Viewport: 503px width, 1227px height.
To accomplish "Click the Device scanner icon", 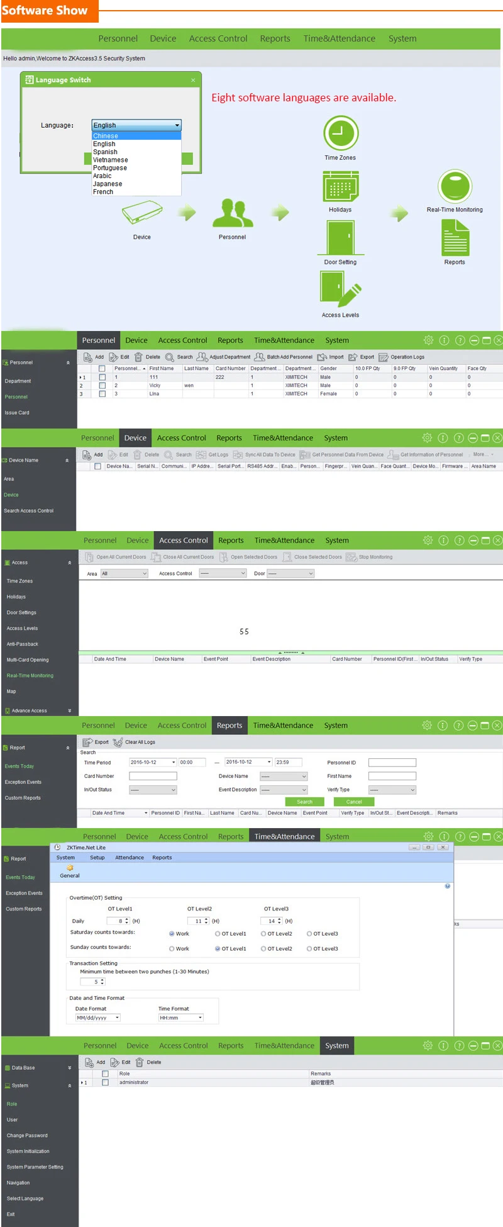I will [142, 213].
